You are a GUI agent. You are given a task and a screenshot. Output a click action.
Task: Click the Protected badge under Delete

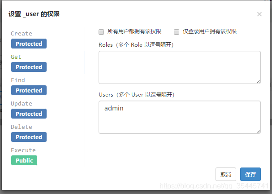(x=29, y=137)
